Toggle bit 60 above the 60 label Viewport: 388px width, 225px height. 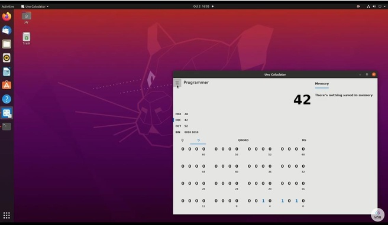click(203, 149)
